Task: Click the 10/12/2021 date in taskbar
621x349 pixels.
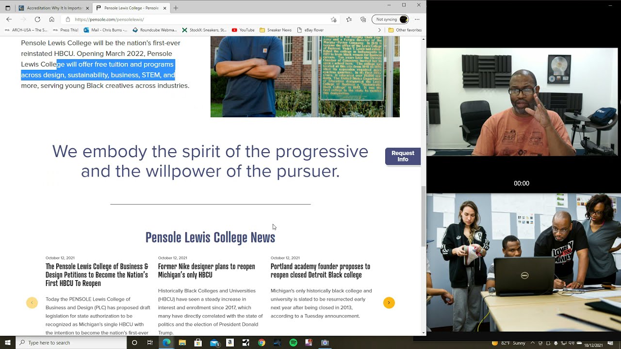Action: click(x=593, y=345)
